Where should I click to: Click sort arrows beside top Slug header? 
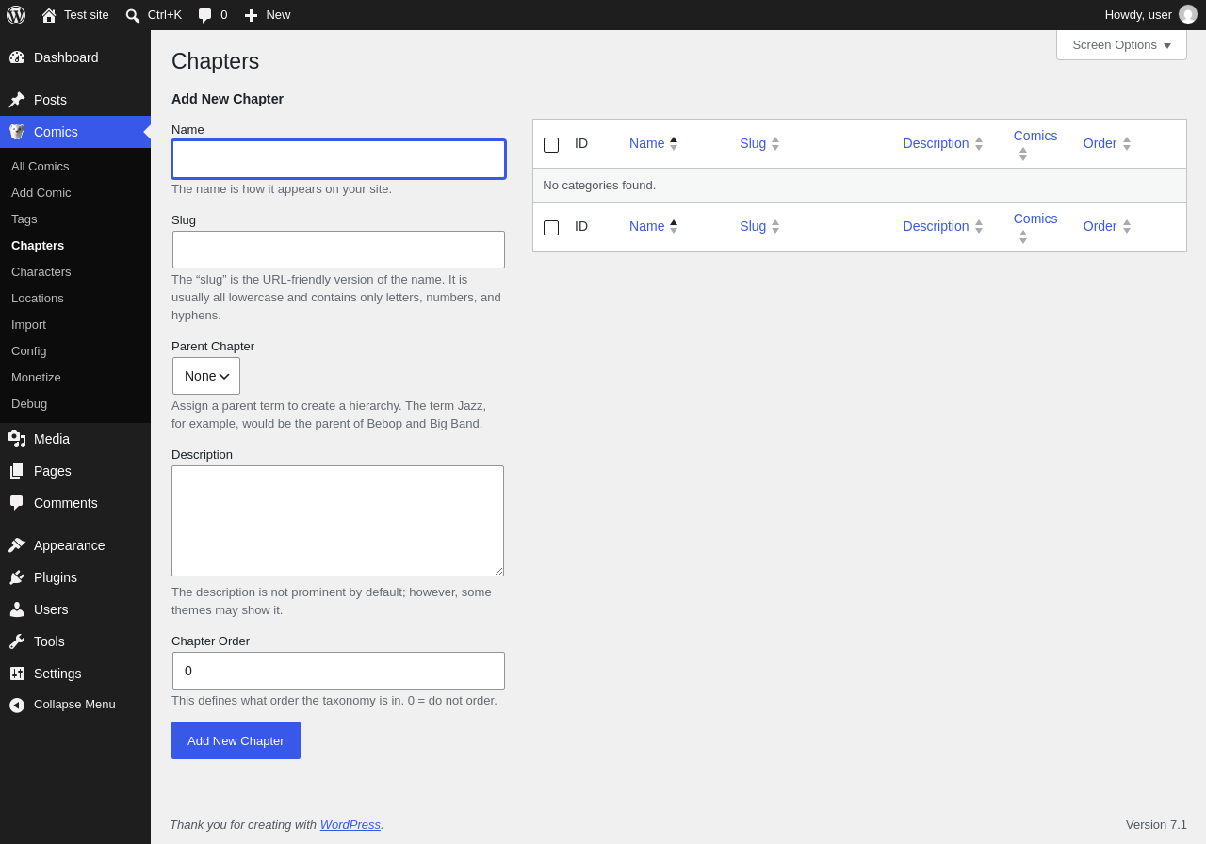click(x=775, y=143)
